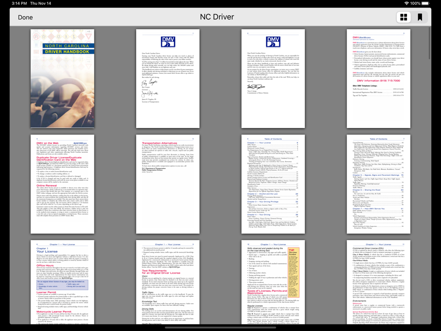Open the commissioner's letter page thumbnail
Viewport: 441px width, 331px height.
(x=273, y=79)
